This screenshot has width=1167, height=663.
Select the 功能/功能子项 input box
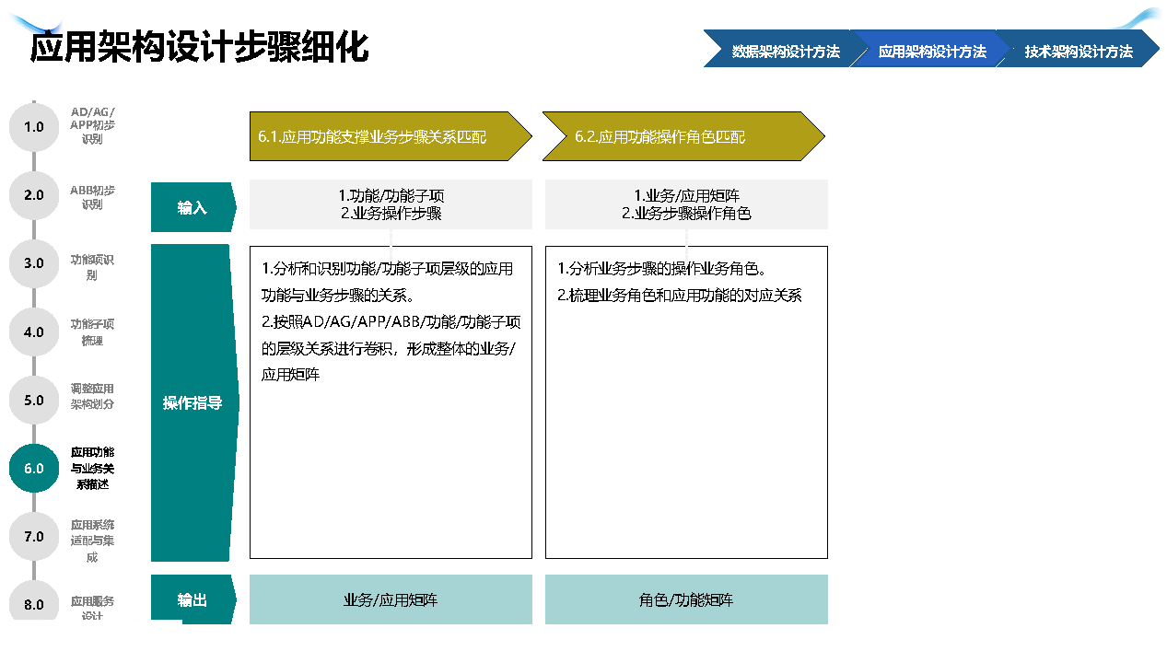[391, 204]
